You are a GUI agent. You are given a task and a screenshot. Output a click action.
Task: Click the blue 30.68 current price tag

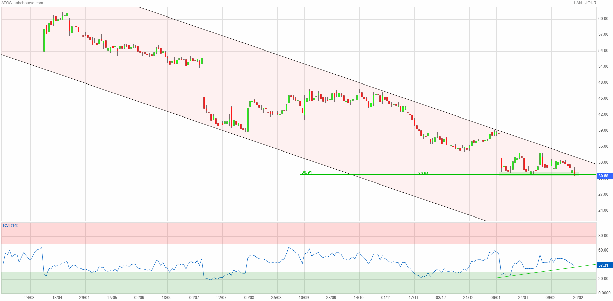pos(605,176)
